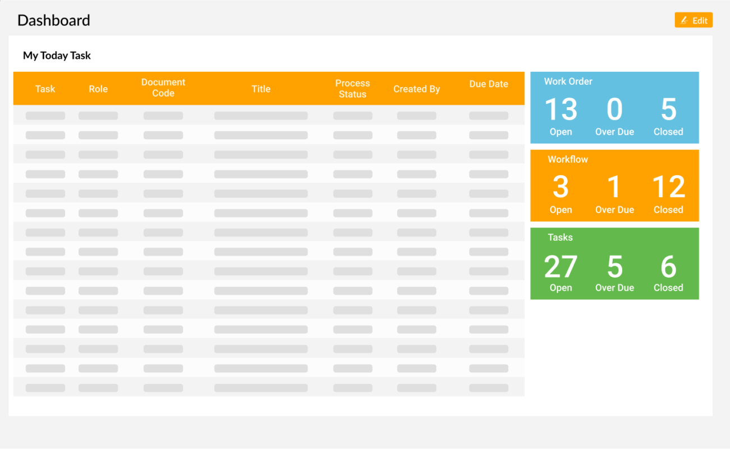This screenshot has height=449, width=730.
Task: Click the Created By column header
Action: point(417,89)
